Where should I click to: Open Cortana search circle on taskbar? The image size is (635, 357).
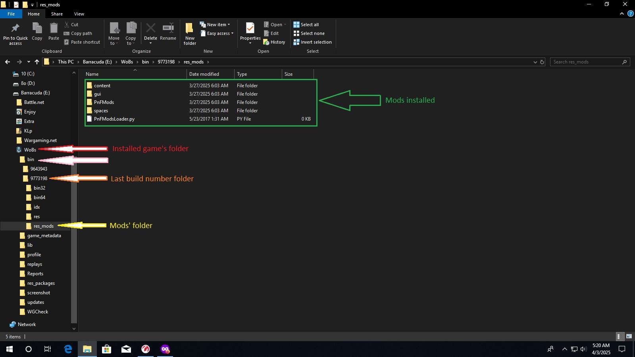coord(29,349)
